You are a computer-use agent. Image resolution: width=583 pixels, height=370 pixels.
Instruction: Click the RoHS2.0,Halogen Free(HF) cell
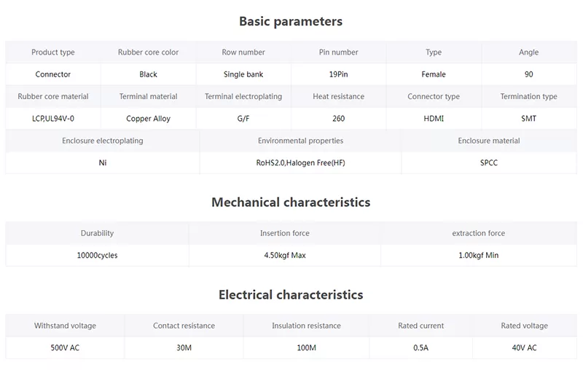(x=300, y=162)
